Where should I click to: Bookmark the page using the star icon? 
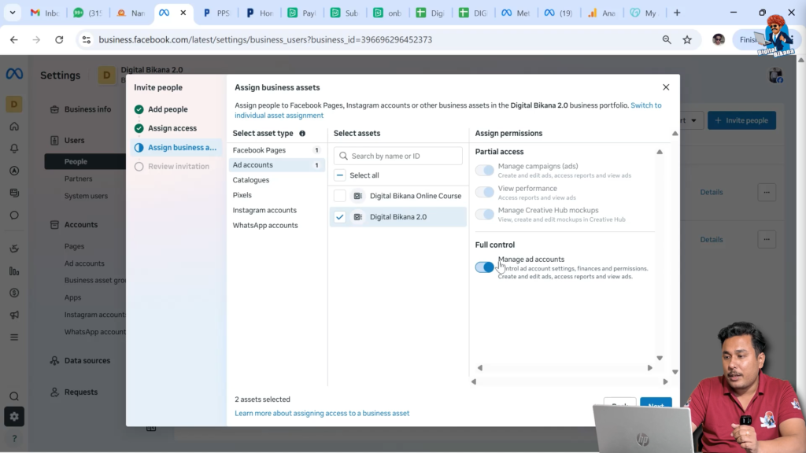(686, 39)
